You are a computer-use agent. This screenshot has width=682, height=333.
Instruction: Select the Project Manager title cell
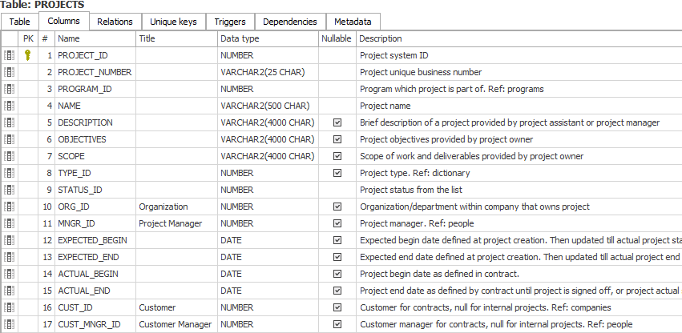tap(171, 223)
